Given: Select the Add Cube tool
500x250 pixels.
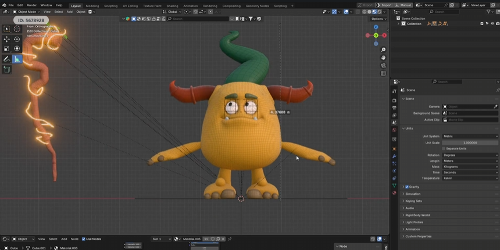Looking at the screenshot, I should 7,70.
